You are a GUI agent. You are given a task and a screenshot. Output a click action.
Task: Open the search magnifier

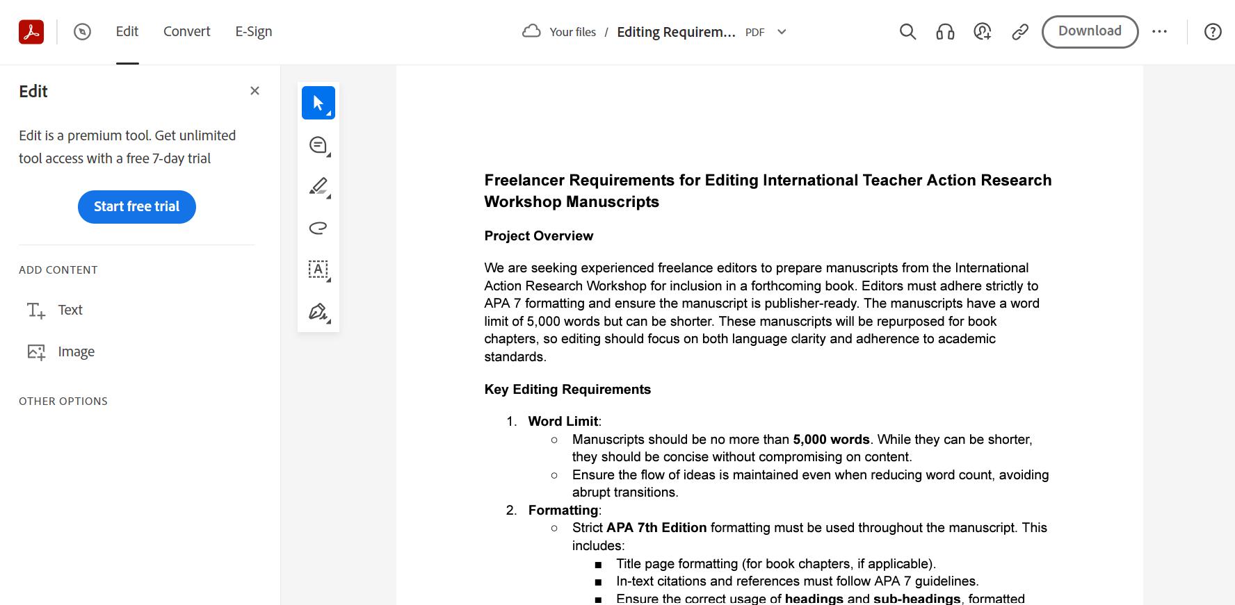point(907,32)
